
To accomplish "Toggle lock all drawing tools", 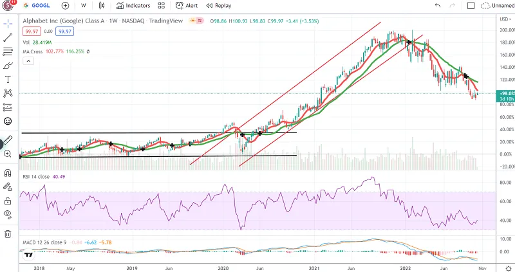I will (8, 201).
